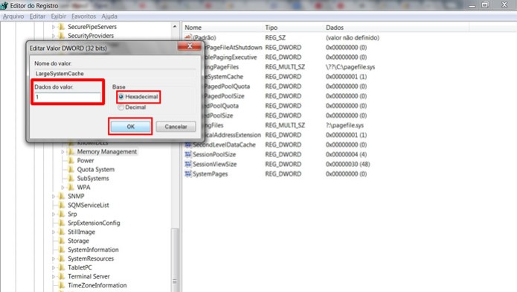The image size is (517, 292).
Task: Click the Terminal Server folder icon
Action: [62, 276]
